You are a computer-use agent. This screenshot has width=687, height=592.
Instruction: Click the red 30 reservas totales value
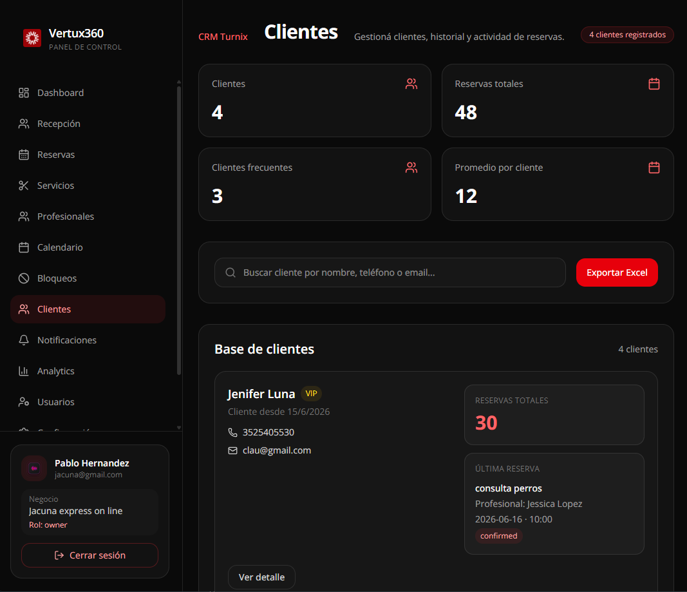(486, 423)
